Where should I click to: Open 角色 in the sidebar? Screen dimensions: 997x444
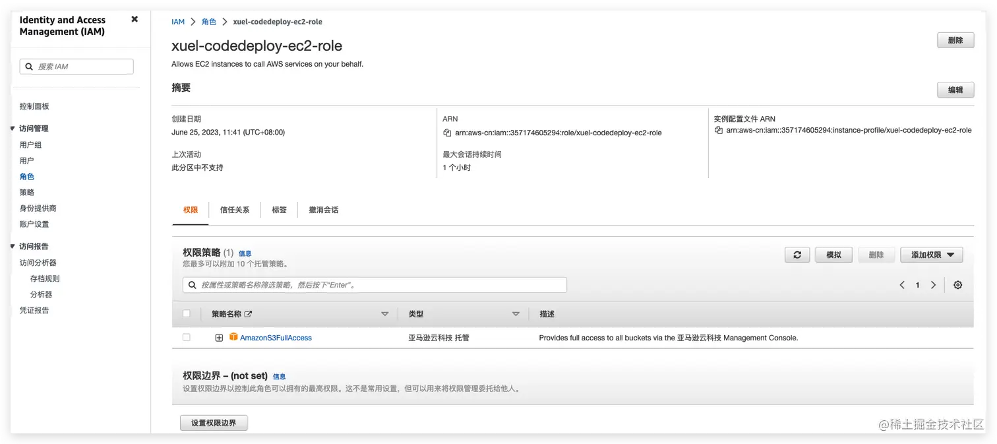coord(26,176)
